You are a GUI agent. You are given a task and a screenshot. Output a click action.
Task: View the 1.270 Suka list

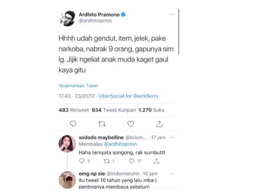151,110
